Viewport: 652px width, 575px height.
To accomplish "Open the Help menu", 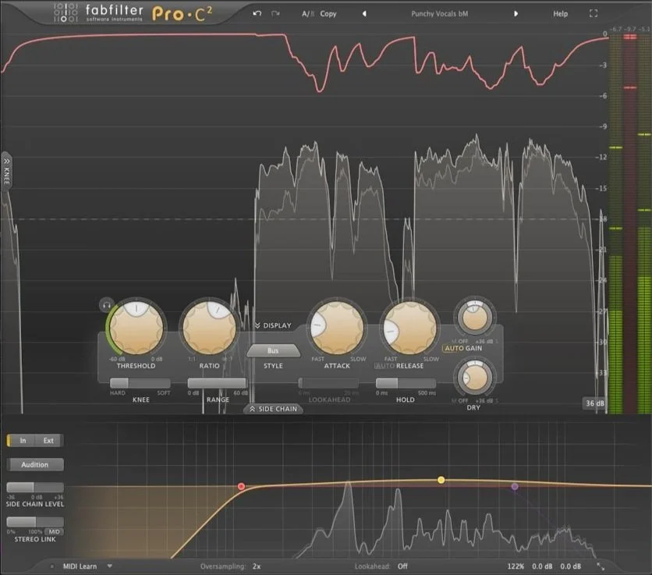I will click(560, 14).
